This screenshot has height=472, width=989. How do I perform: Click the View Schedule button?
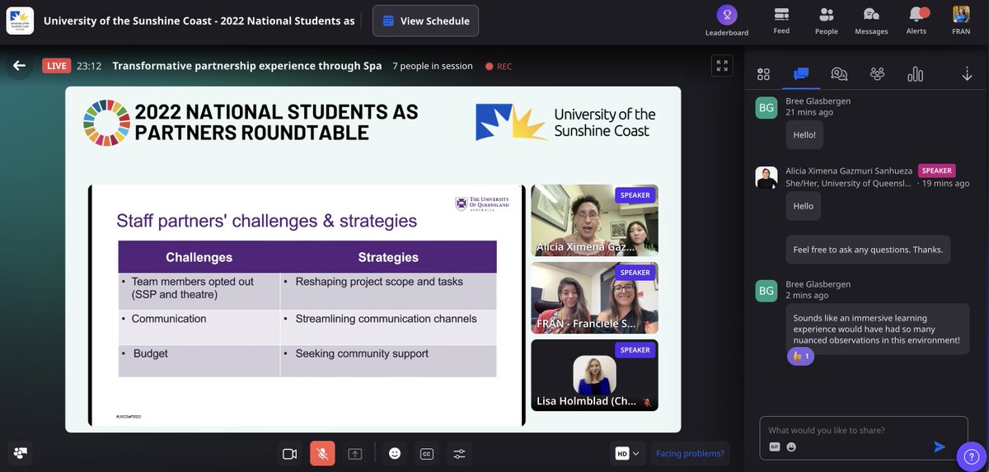point(425,21)
